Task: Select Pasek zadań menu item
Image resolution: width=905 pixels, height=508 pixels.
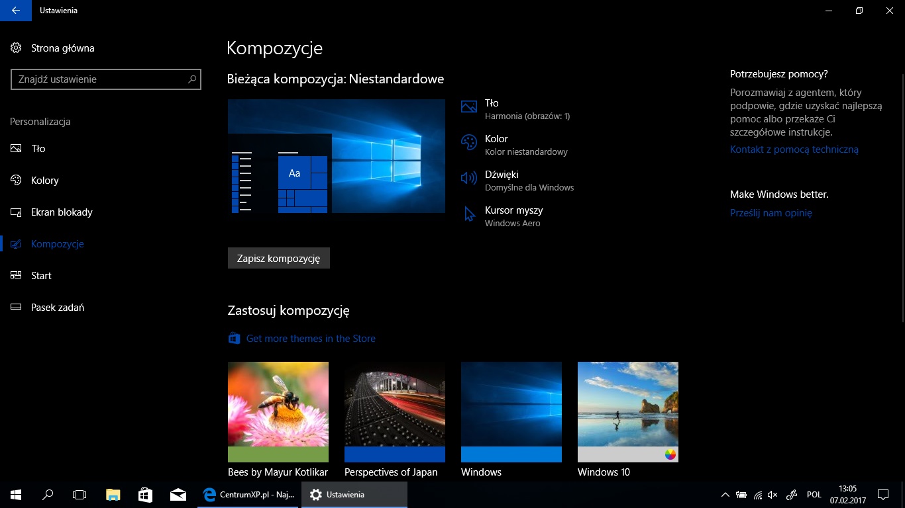Action: 58,308
